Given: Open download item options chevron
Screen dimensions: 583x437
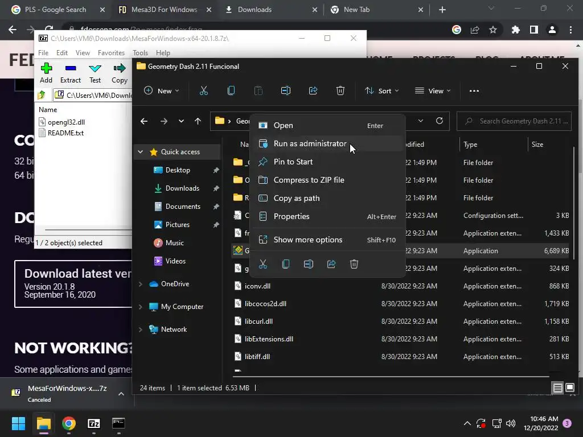Looking at the screenshot, I should click(121, 394).
